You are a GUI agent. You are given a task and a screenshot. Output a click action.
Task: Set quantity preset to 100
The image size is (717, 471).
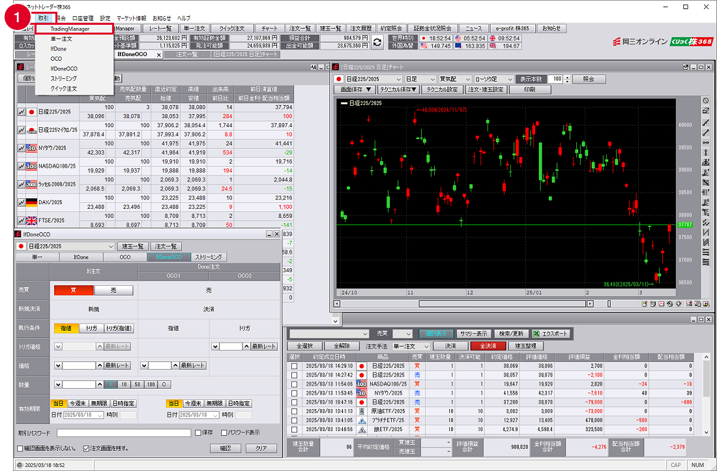coord(153,384)
